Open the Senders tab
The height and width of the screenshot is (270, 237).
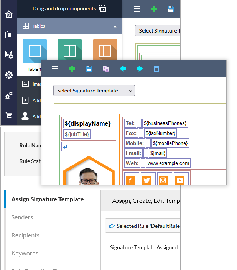coord(22,217)
